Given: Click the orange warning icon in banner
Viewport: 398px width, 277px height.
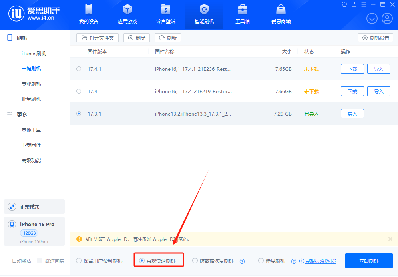Looking at the screenshot, I should pos(79,239).
